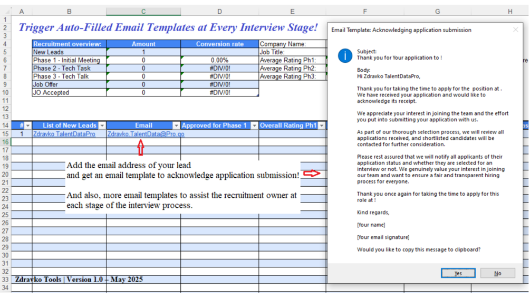Image resolution: width=530 pixels, height=298 pixels.
Task: Select the 'Average Rating Ph3:' cell
Action: click(x=292, y=76)
